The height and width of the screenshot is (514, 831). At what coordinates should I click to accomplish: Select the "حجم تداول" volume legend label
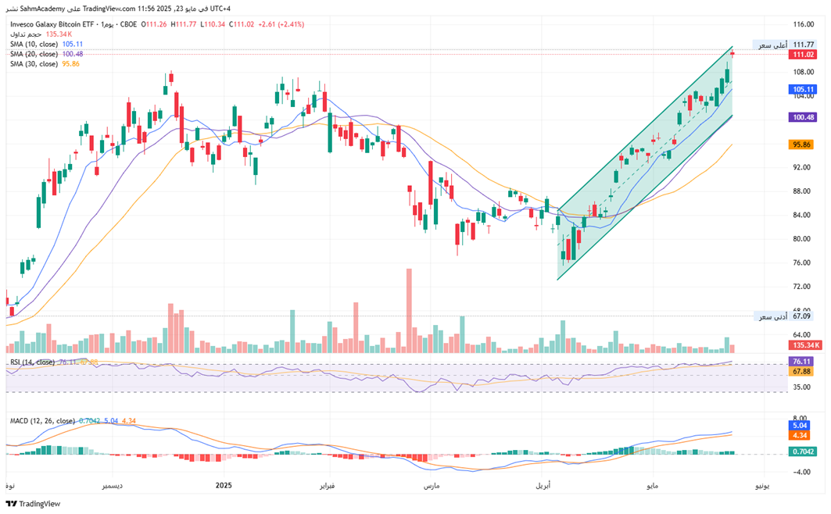(26, 34)
